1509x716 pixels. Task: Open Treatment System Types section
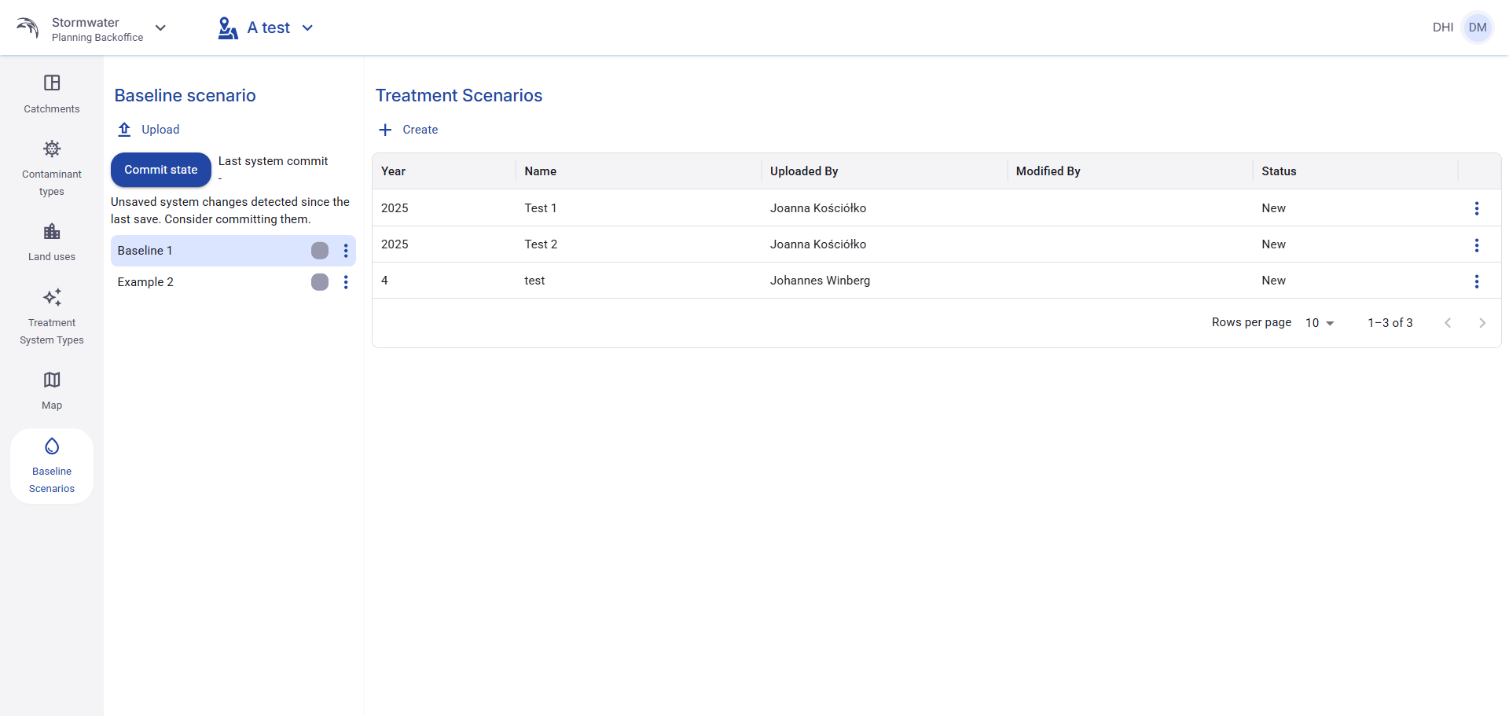[52, 317]
